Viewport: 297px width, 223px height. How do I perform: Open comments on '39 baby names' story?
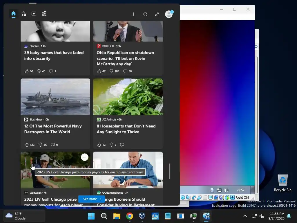click(x=53, y=71)
